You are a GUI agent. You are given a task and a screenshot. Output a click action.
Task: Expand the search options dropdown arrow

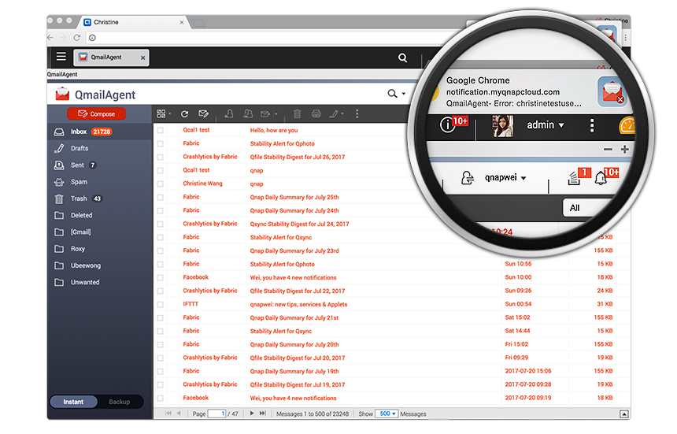[x=404, y=94]
